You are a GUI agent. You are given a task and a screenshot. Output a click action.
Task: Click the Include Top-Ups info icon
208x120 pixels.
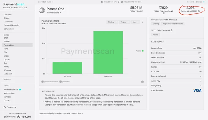point(118,2)
